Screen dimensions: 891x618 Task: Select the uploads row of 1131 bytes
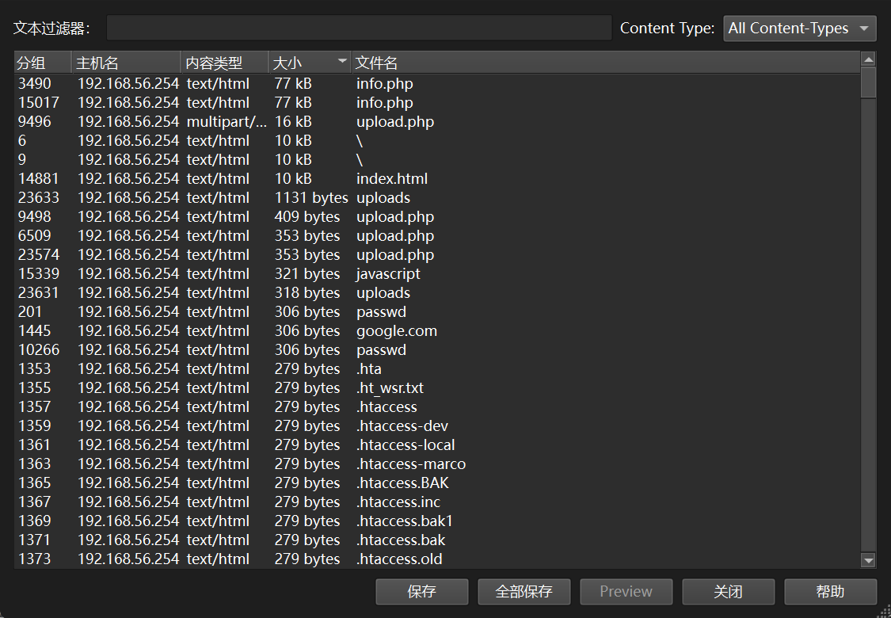click(437, 198)
